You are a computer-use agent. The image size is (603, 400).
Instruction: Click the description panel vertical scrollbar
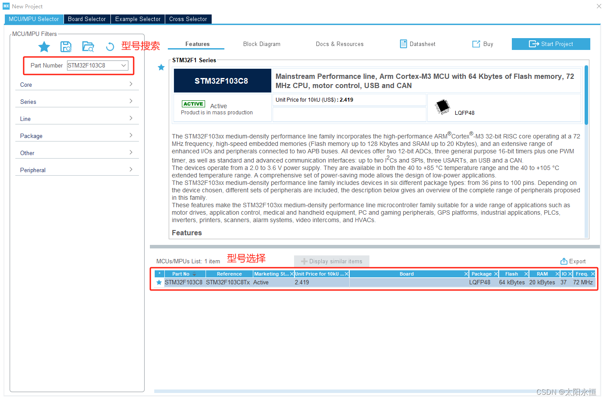[586, 94]
